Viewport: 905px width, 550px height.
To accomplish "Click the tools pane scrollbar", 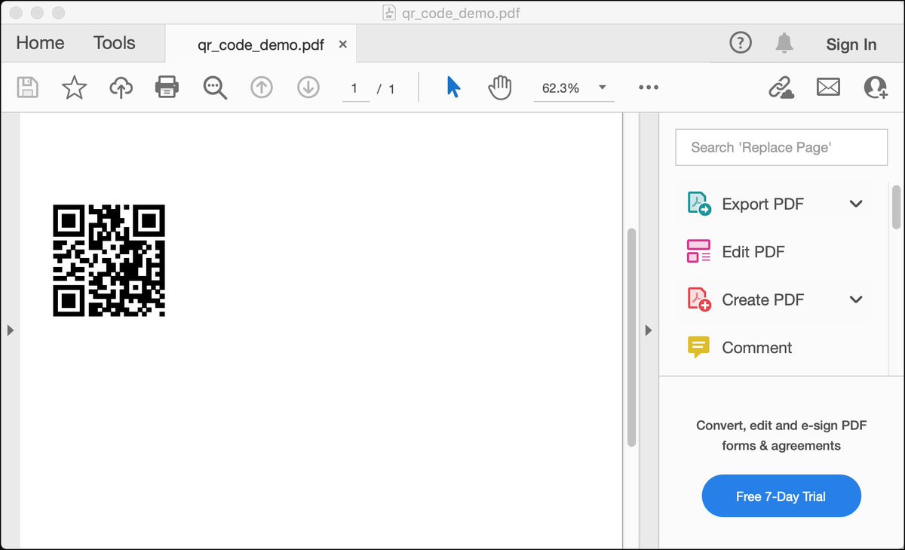I will tap(896, 207).
